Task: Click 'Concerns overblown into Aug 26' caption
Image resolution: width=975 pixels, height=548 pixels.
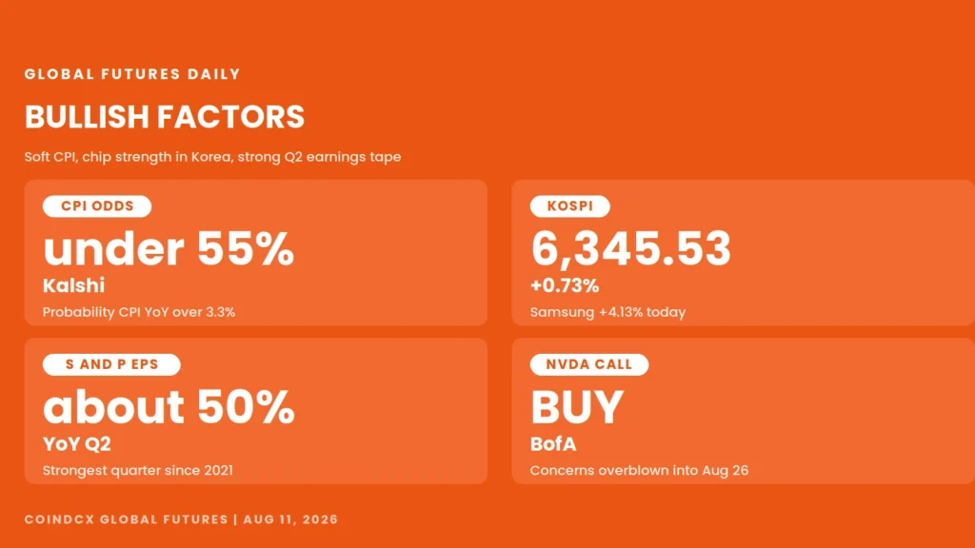Action: [639, 471]
